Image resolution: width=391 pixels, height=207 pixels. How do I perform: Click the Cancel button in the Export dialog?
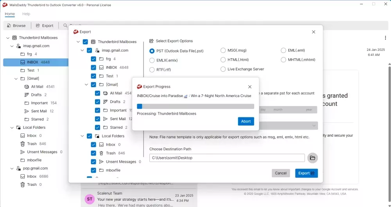pyautogui.click(x=281, y=173)
